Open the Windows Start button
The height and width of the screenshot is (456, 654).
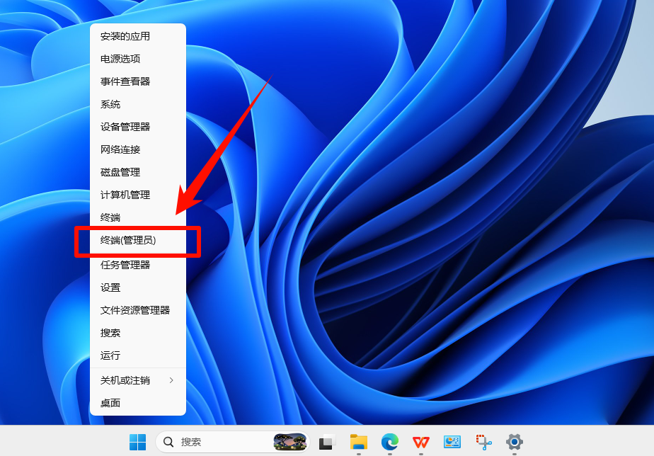[137, 442]
